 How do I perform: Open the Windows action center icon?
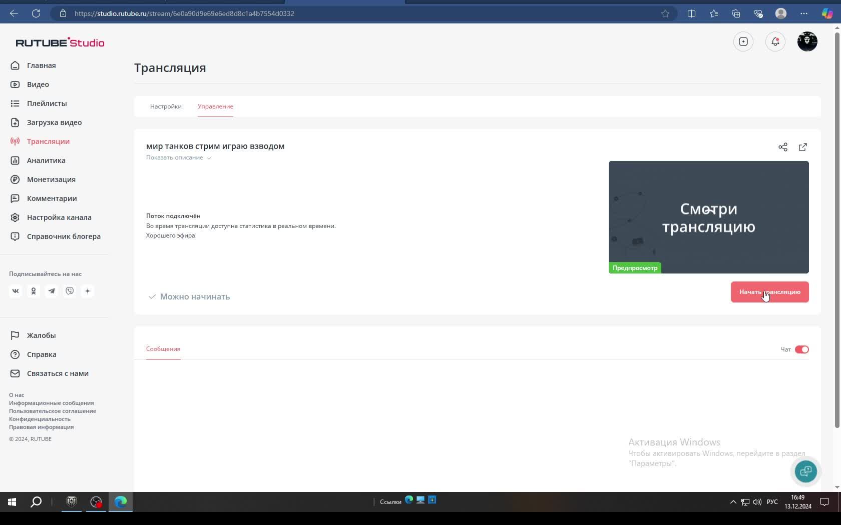point(824,502)
